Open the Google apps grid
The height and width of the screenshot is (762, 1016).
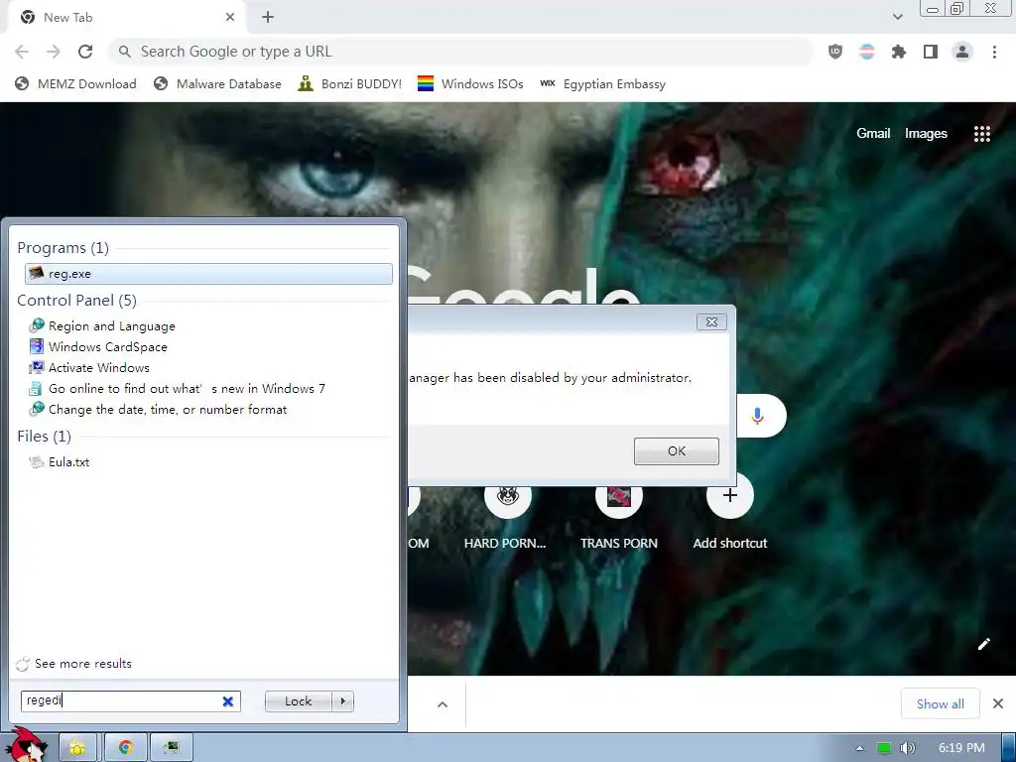click(981, 134)
